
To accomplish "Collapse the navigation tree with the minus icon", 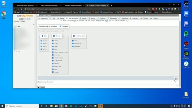I will [x=34, y=24].
